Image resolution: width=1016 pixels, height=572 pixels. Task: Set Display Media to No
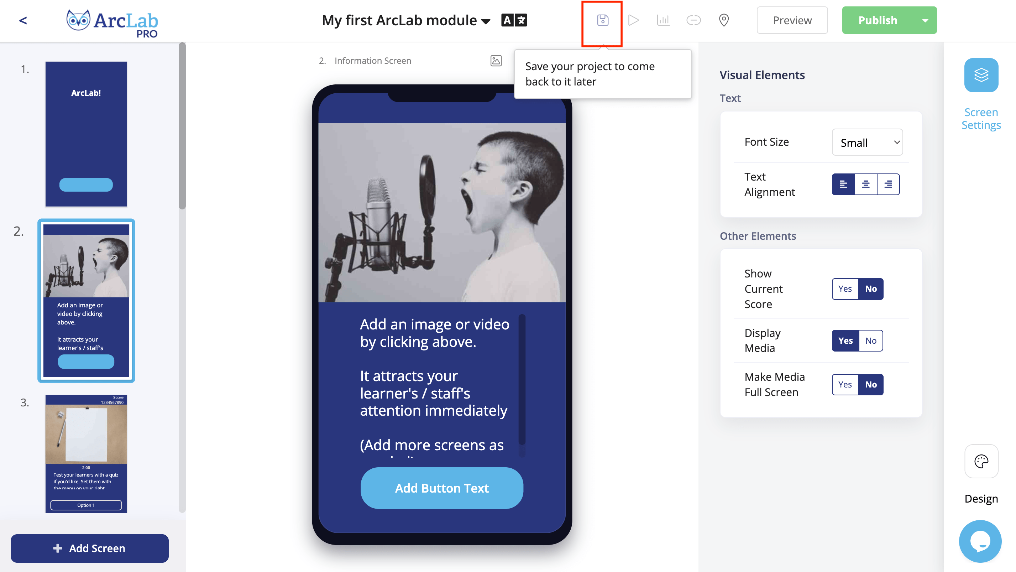[x=870, y=340]
